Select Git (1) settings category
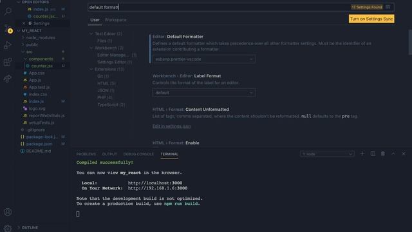Image resolution: width=412 pixels, height=232 pixels. tap(103, 76)
